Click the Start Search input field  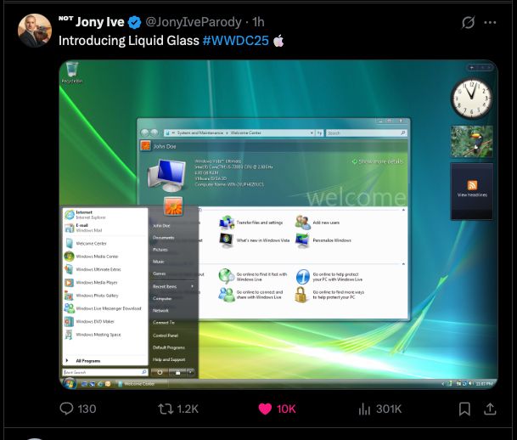[105, 372]
